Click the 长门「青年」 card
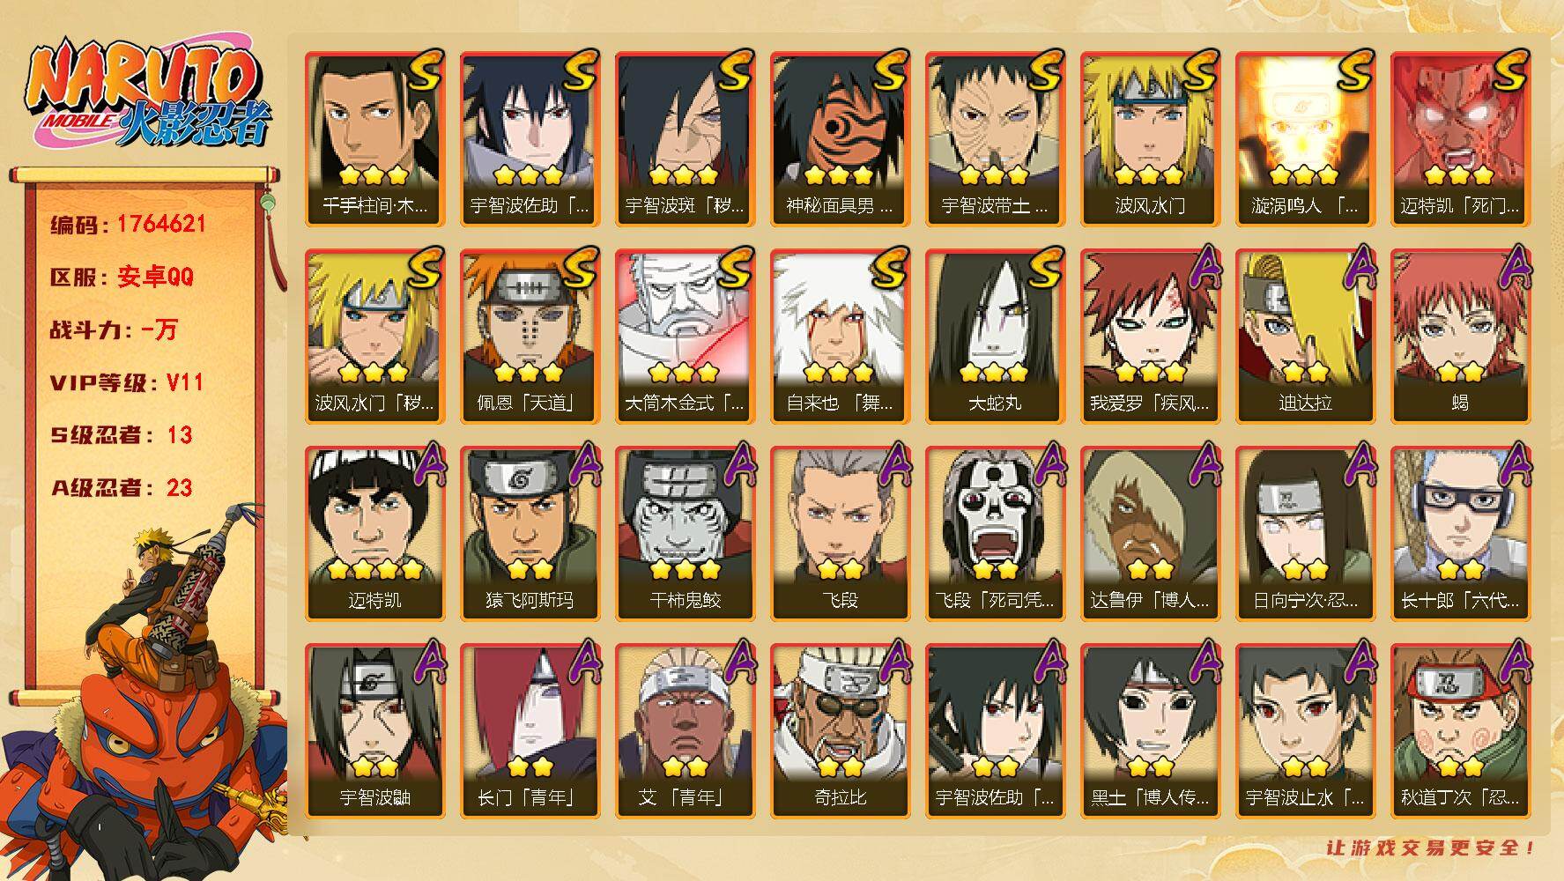The width and height of the screenshot is (1564, 881). pos(530,730)
